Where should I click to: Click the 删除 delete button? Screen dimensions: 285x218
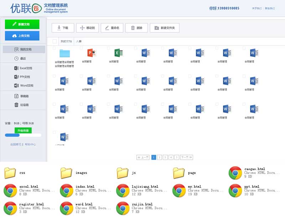136,28
